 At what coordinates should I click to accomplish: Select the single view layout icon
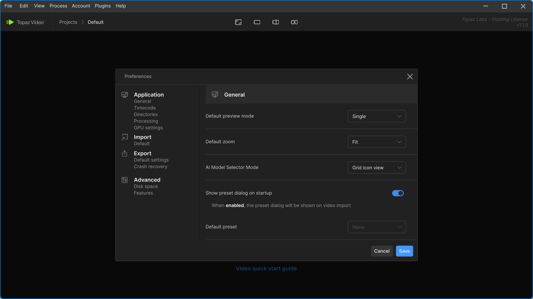257,22
